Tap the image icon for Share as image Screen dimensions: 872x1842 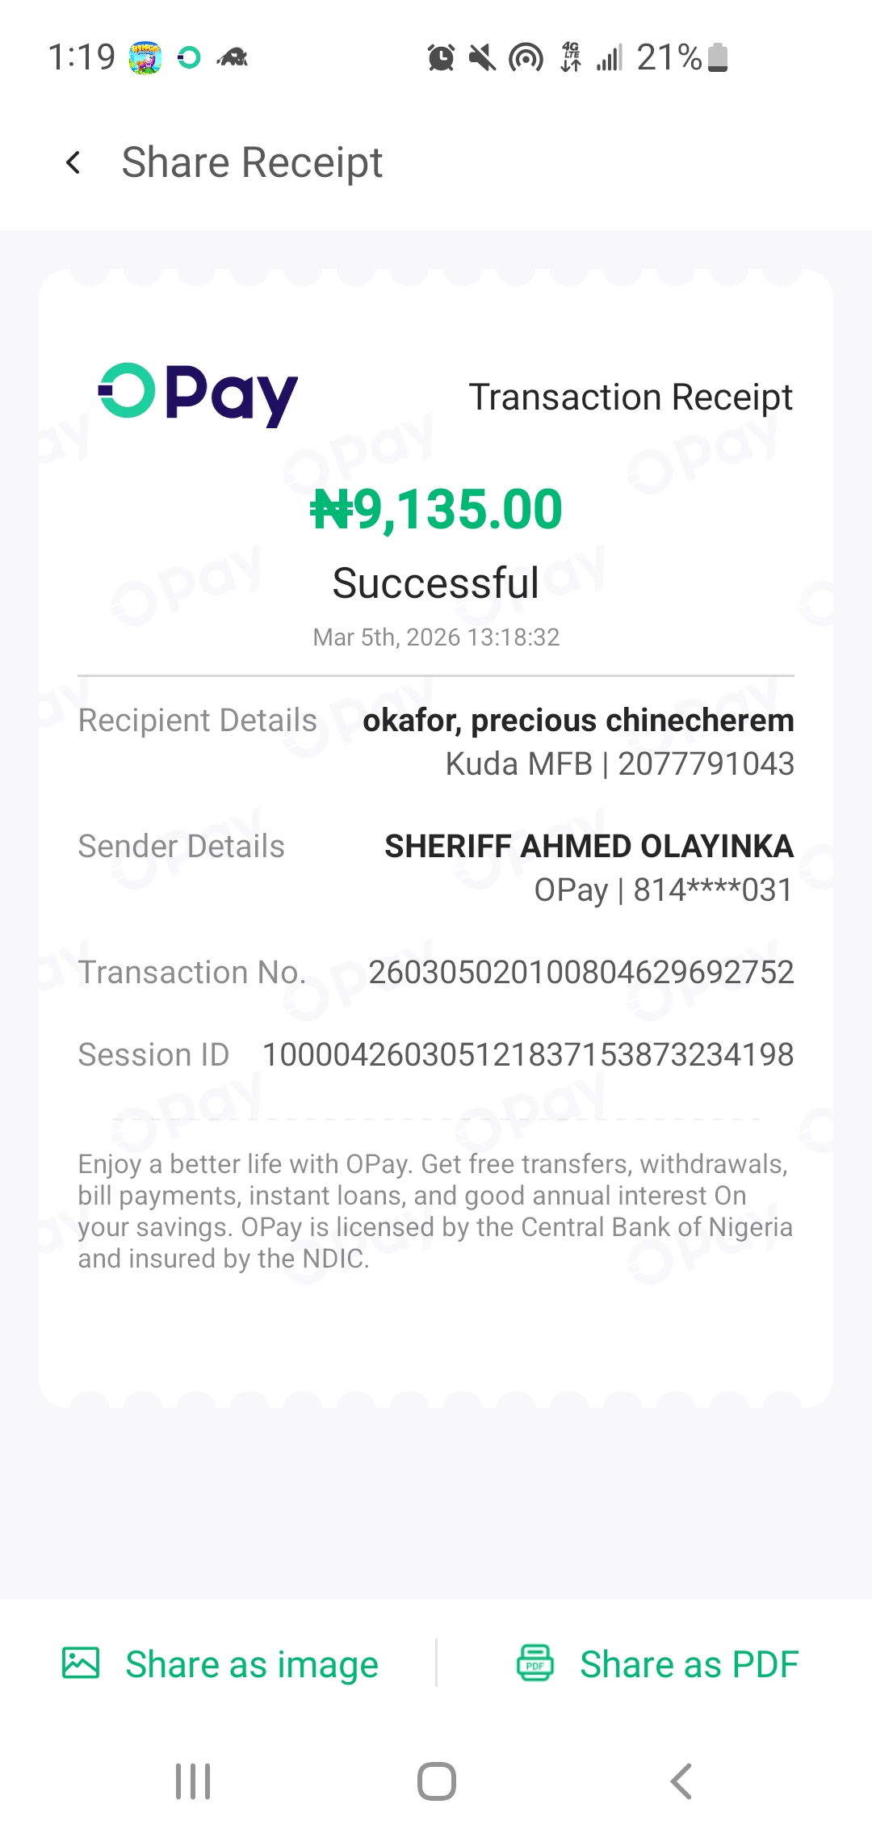pos(81,1663)
